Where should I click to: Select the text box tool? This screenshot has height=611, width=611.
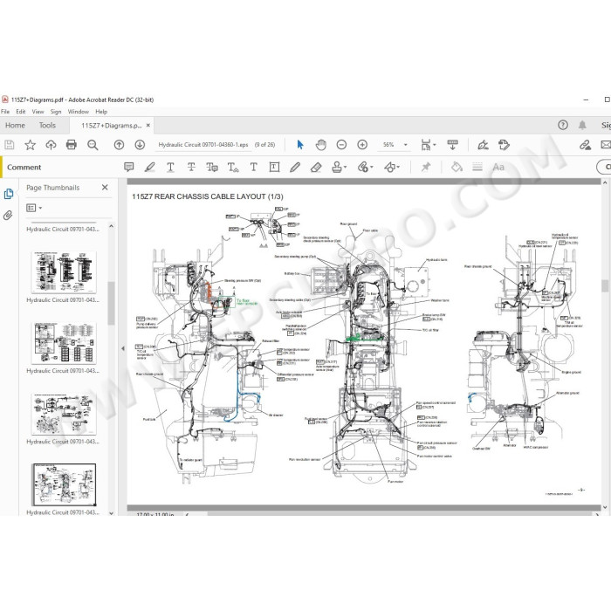[x=274, y=168]
